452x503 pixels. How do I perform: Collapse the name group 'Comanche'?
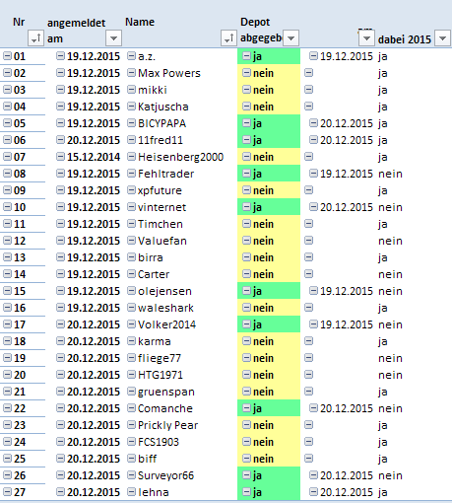[131, 408]
